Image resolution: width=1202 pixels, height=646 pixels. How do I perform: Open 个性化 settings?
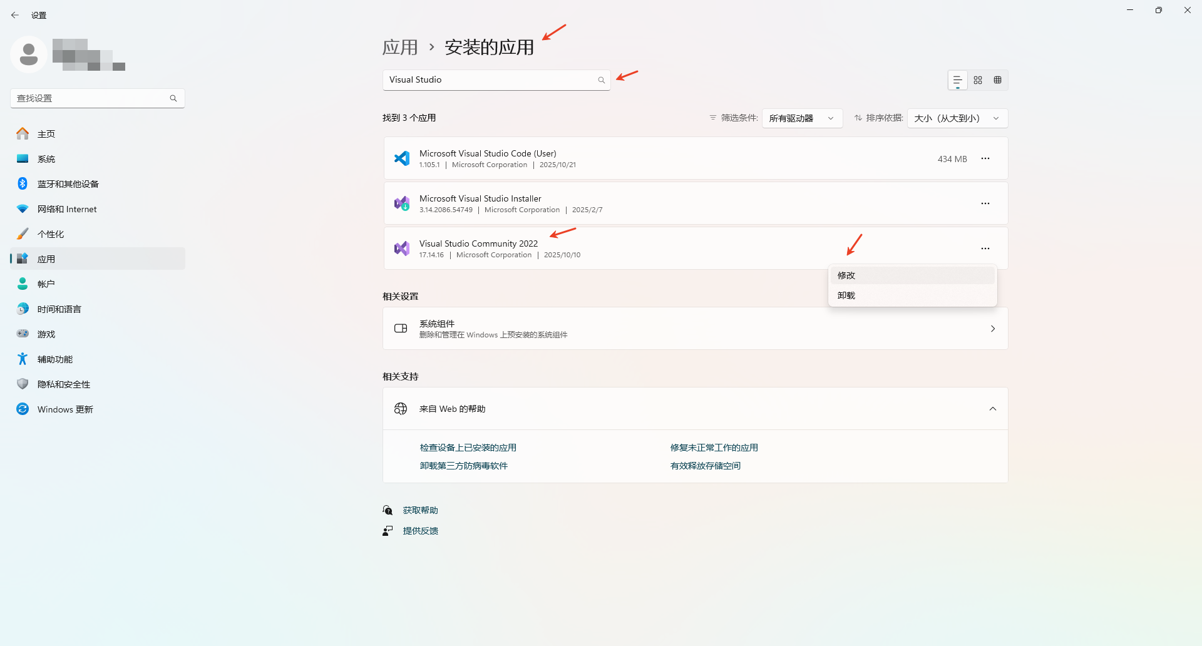point(98,234)
